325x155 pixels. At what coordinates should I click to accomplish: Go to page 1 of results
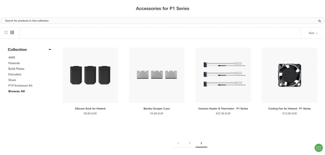point(190,143)
